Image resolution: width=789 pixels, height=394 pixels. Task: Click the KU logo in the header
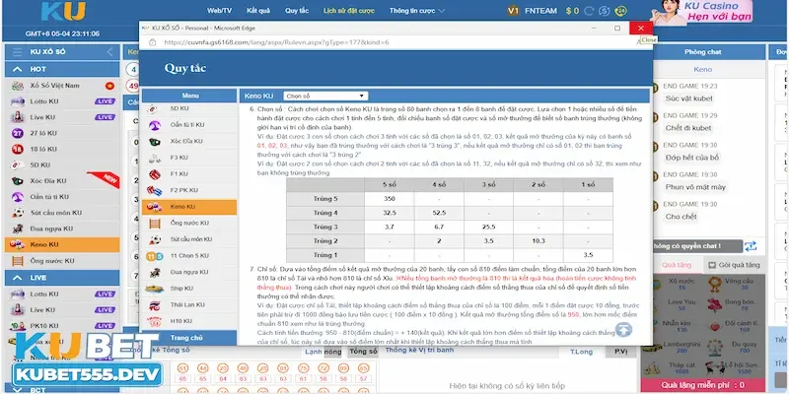[63, 11]
